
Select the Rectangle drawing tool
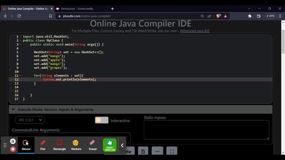59,145
